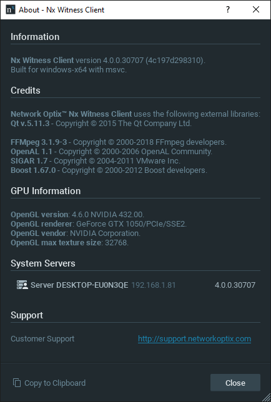
Task: Click the FFMpeg 3.1.9-3 credits line
Action: [119, 142]
